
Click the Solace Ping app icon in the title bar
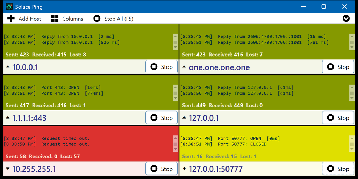coord(9,7)
